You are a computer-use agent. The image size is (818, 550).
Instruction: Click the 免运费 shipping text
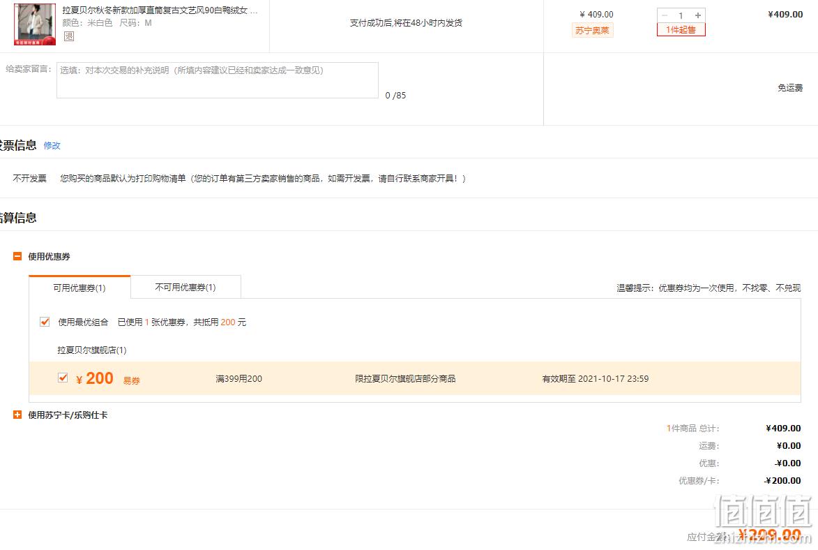click(790, 88)
